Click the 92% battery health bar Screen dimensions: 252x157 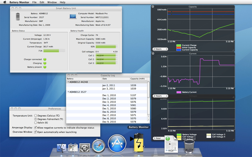106,46
